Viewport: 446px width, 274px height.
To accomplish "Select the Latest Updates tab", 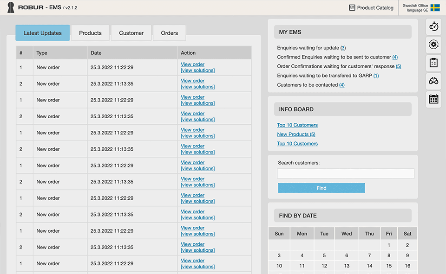I will click(42, 33).
